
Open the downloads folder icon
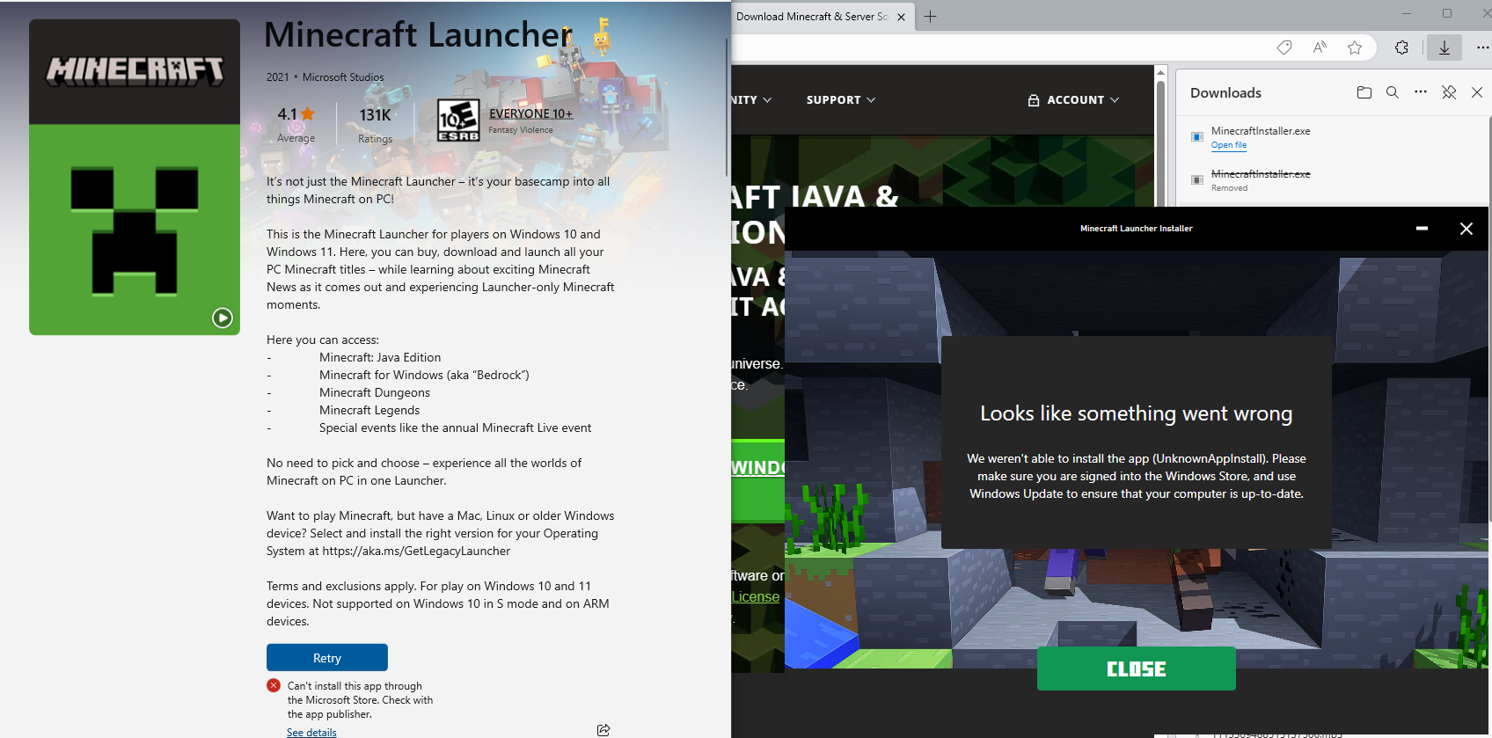[x=1364, y=92]
